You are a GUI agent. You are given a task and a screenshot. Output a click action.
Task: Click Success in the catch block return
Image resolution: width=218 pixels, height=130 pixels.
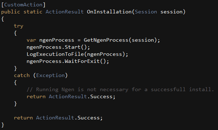[x=101, y=97]
